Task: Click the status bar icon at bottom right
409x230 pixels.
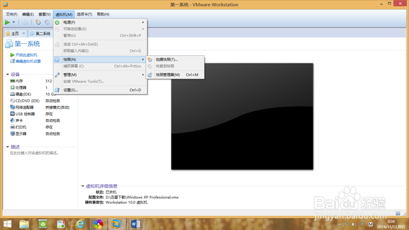Action: coord(398,213)
